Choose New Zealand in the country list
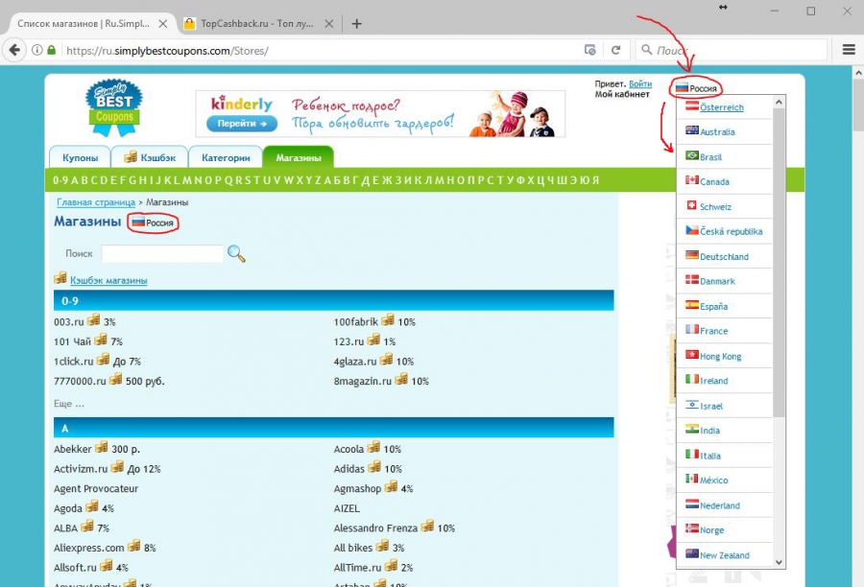Image resolution: width=864 pixels, height=587 pixels. point(725,555)
